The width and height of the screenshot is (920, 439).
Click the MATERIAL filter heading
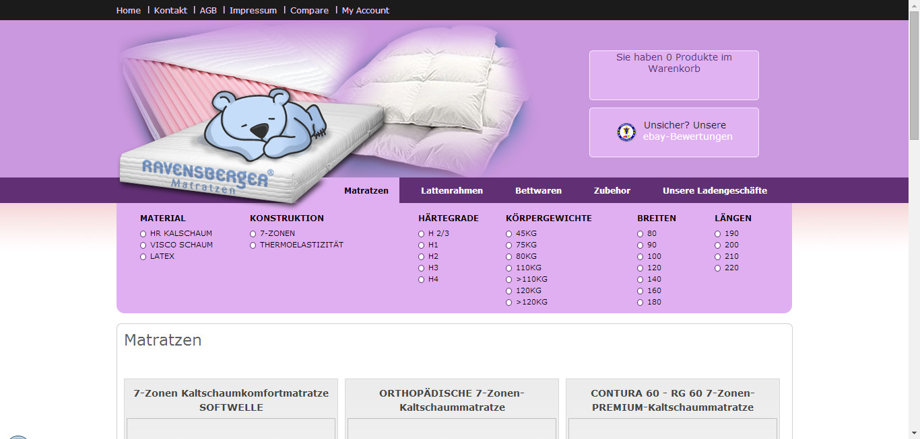(x=163, y=218)
